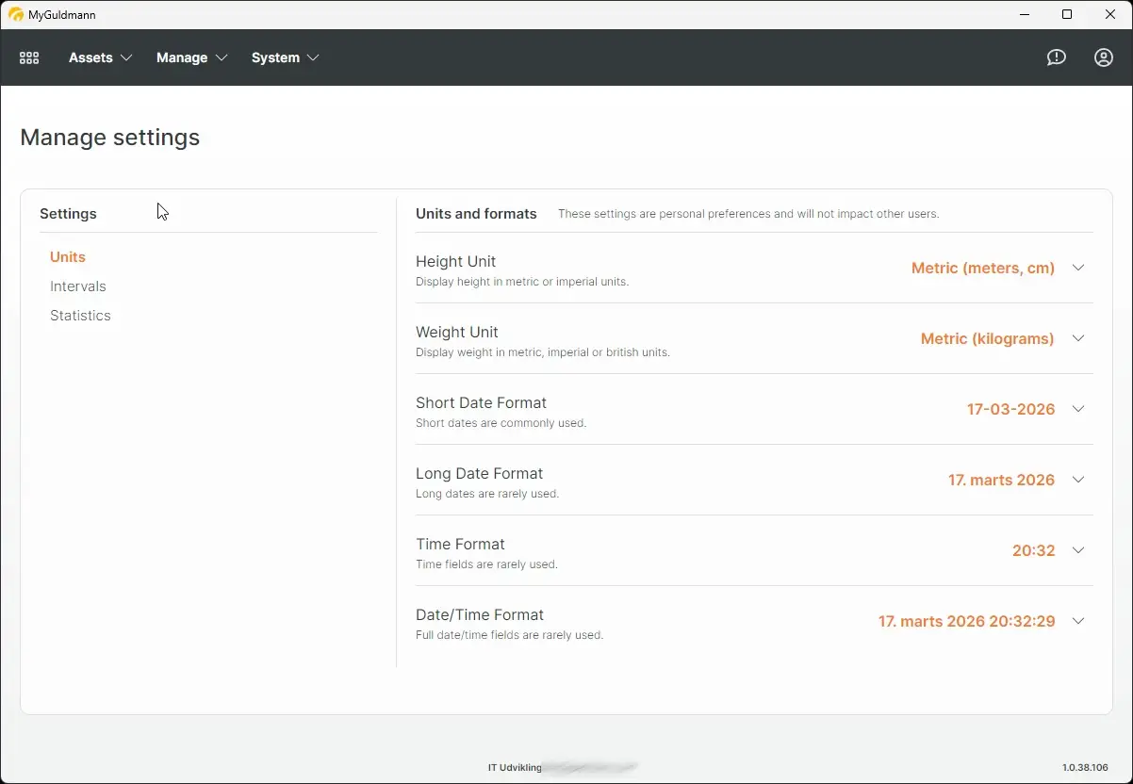Click the Metric (kilograms) weight value
The height and width of the screenshot is (784, 1133).
point(987,338)
